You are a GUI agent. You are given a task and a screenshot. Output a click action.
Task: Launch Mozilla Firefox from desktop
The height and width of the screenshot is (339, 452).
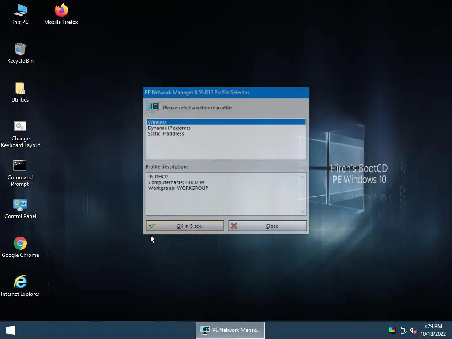coord(61,15)
